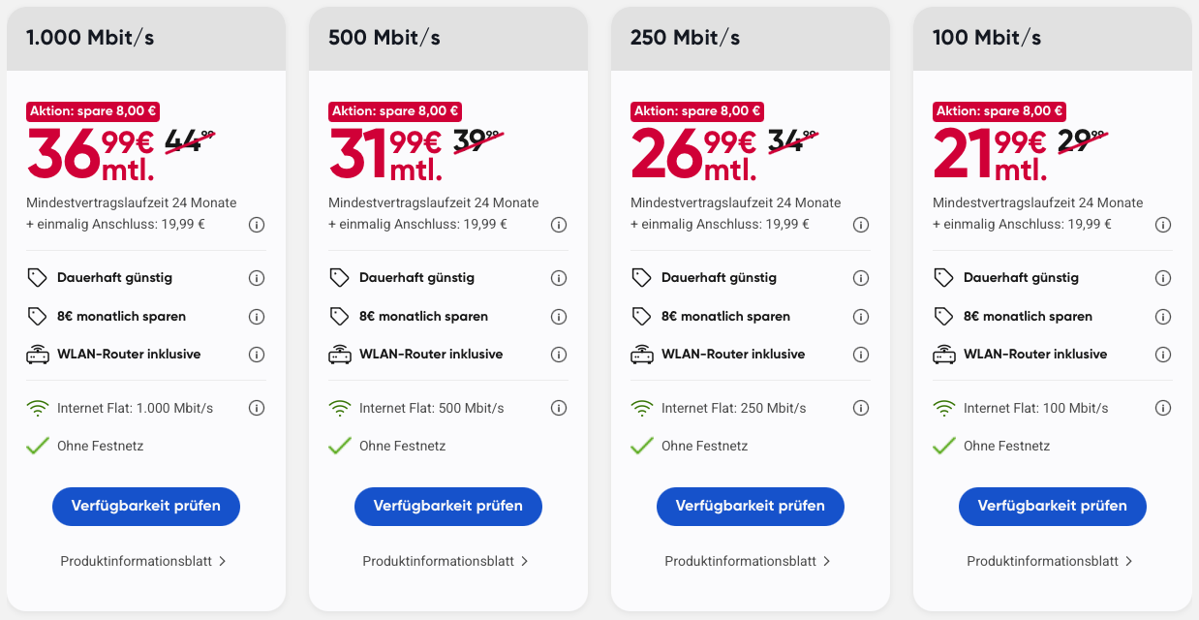Open info for Dauerhaft günstig in 500 Mbit/s plan

559,278
